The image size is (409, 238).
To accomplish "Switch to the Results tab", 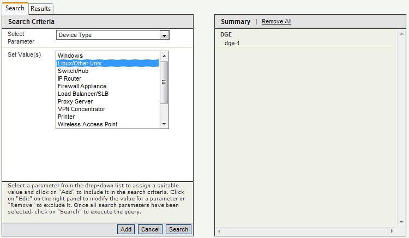I will pyautogui.click(x=40, y=8).
